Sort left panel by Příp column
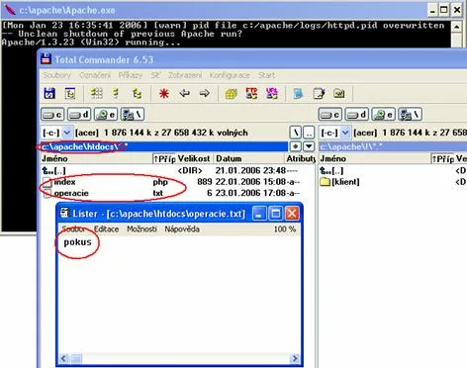467x368 pixels. click(x=164, y=159)
